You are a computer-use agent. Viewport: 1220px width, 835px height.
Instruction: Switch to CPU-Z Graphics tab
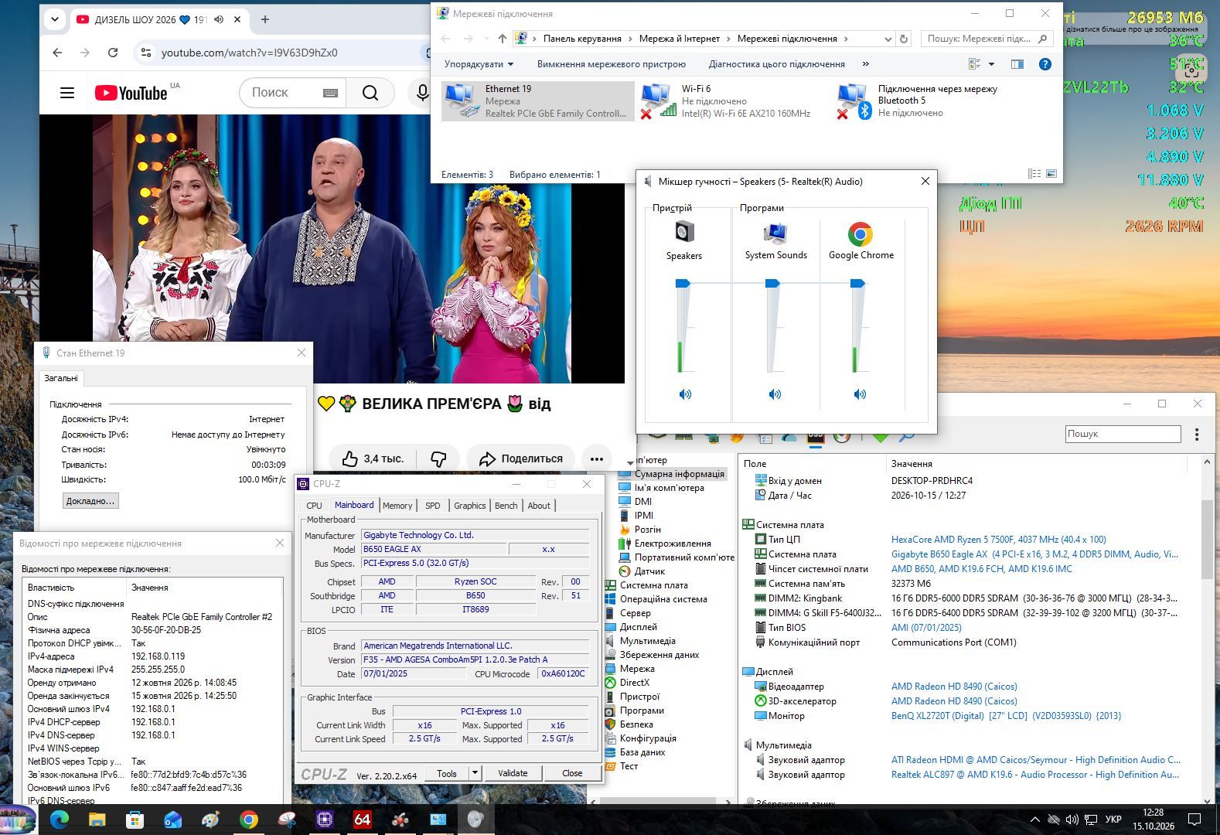point(470,506)
